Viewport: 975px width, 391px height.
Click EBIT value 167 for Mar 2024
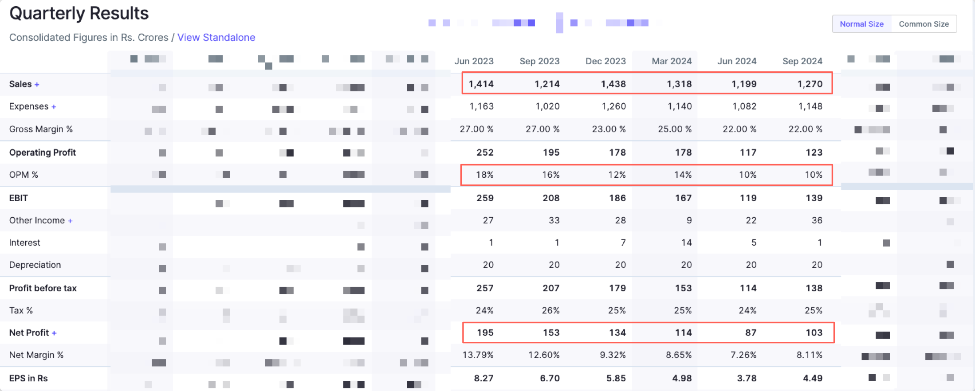coord(684,198)
